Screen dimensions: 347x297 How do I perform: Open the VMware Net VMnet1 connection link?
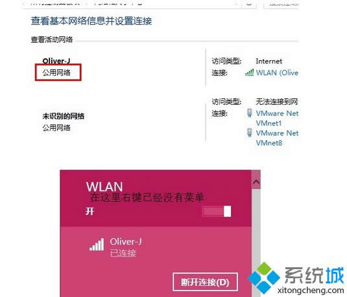277,118
